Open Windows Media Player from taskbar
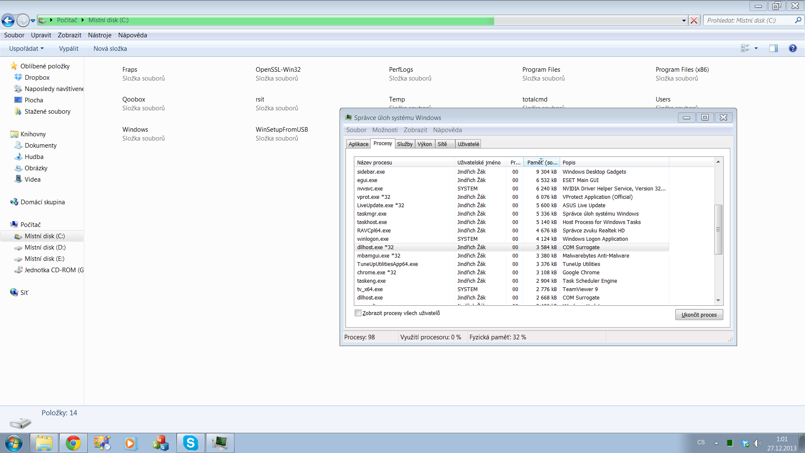This screenshot has height=453, width=805. [x=130, y=443]
